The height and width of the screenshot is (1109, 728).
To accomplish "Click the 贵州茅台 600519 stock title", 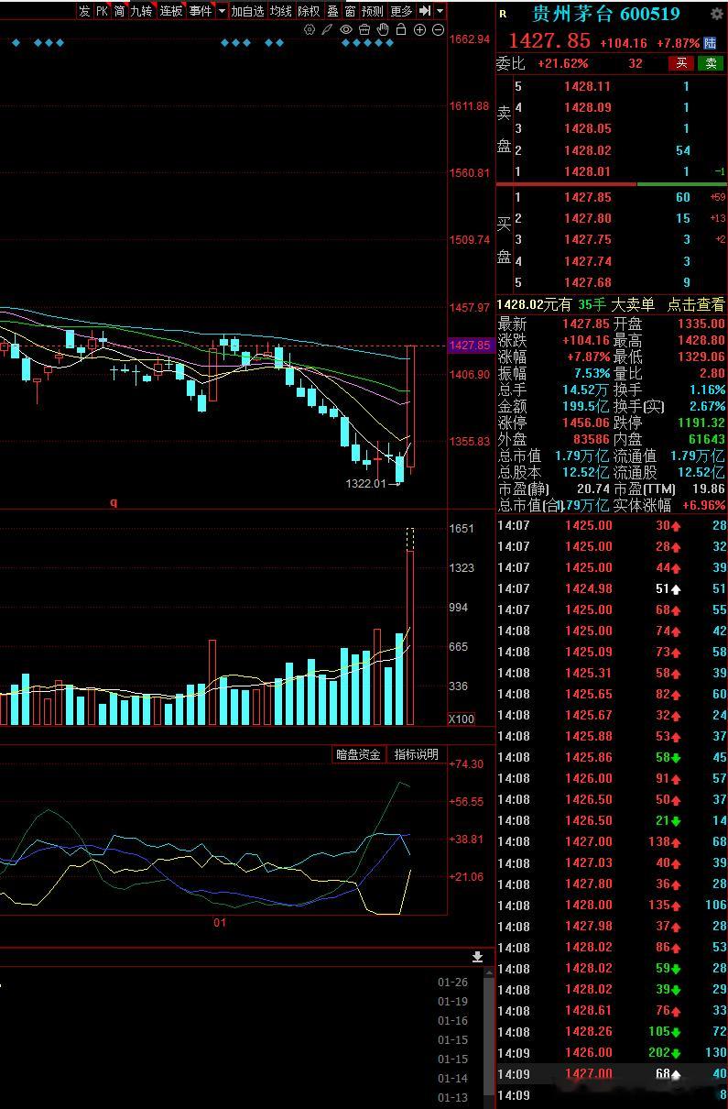I will (606, 14).
